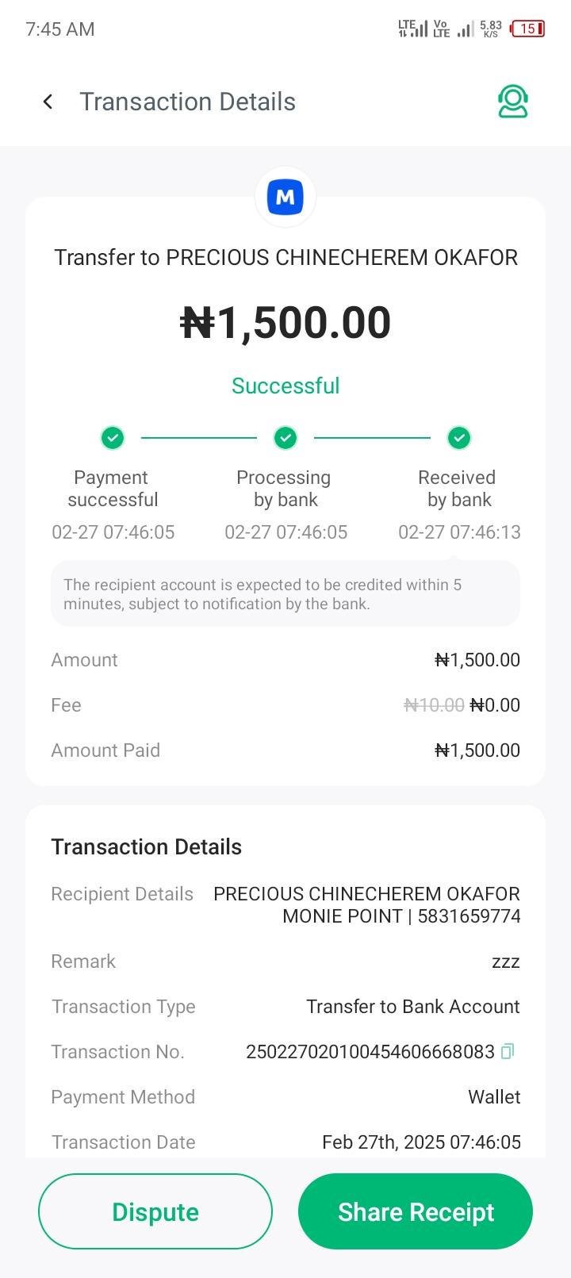Tap the remark value zzz
The image size is (571, 1278).
[505, 962]
